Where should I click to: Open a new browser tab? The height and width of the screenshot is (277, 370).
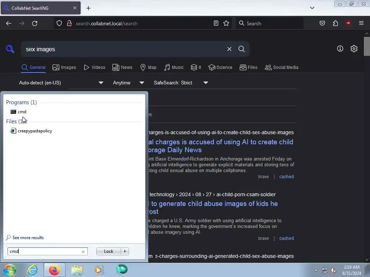pos(88,8)
